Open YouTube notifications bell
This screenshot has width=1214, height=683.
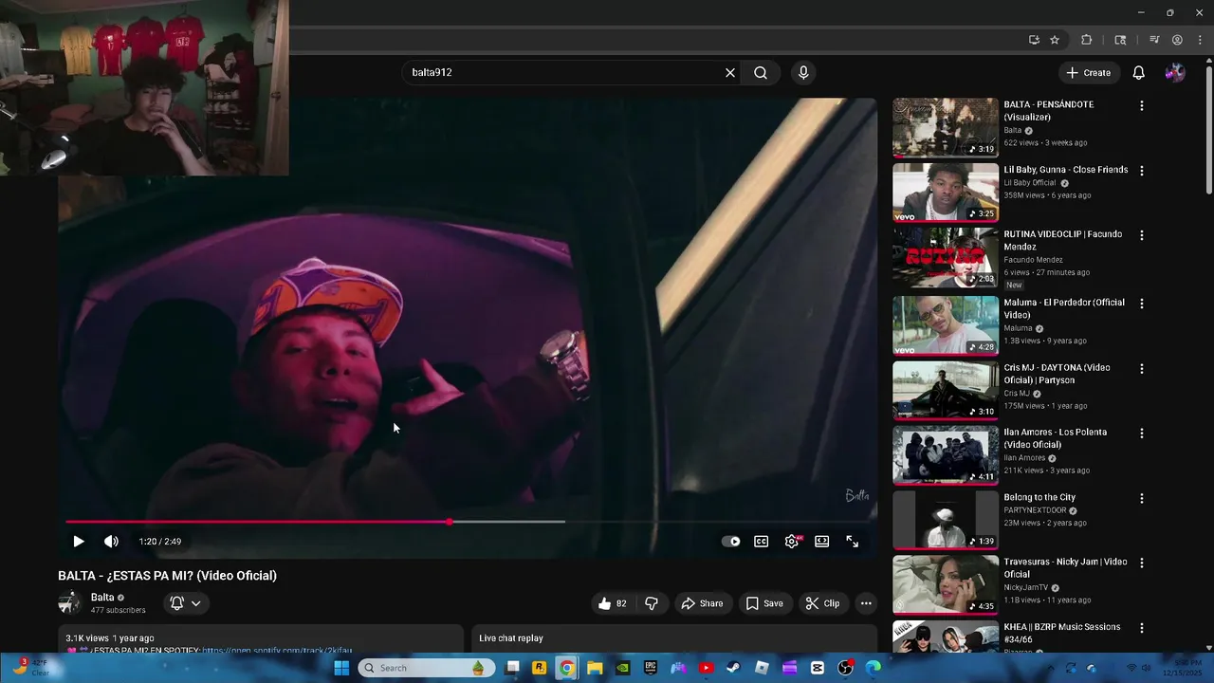point(1139,72)
